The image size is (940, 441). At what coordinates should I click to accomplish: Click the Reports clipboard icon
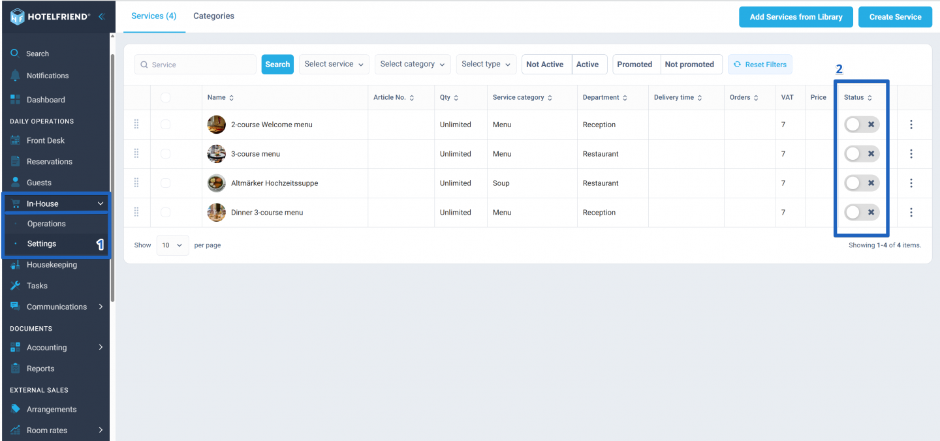tap(15, 369)
